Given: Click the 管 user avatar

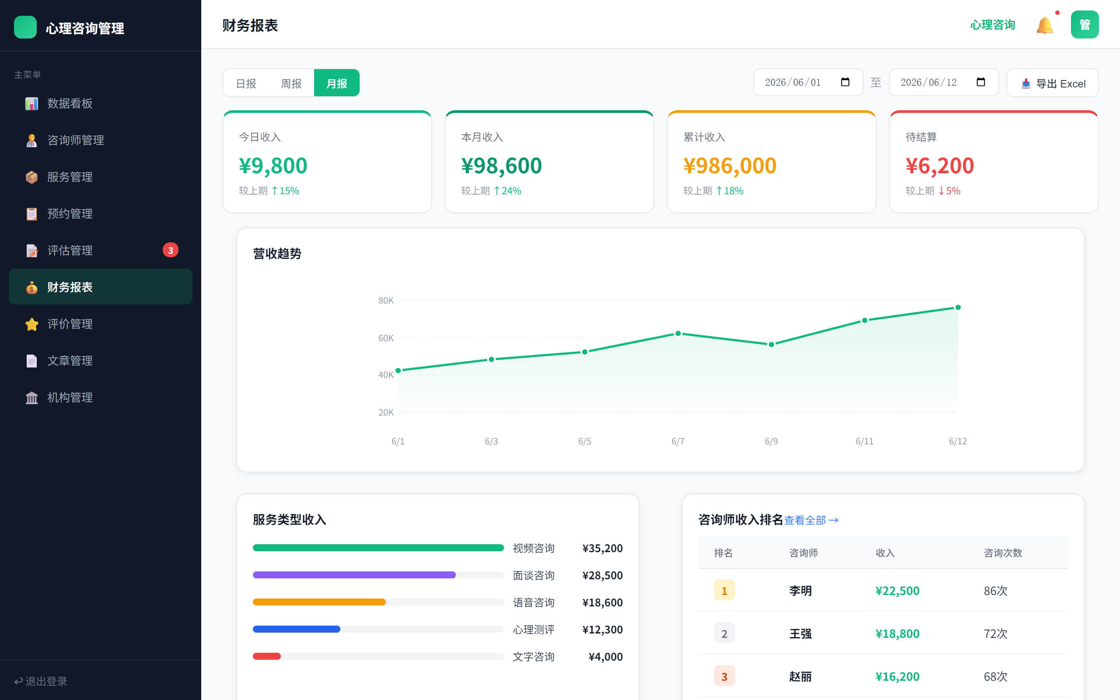Looking at the screenshot, I should coord(1085,24).
